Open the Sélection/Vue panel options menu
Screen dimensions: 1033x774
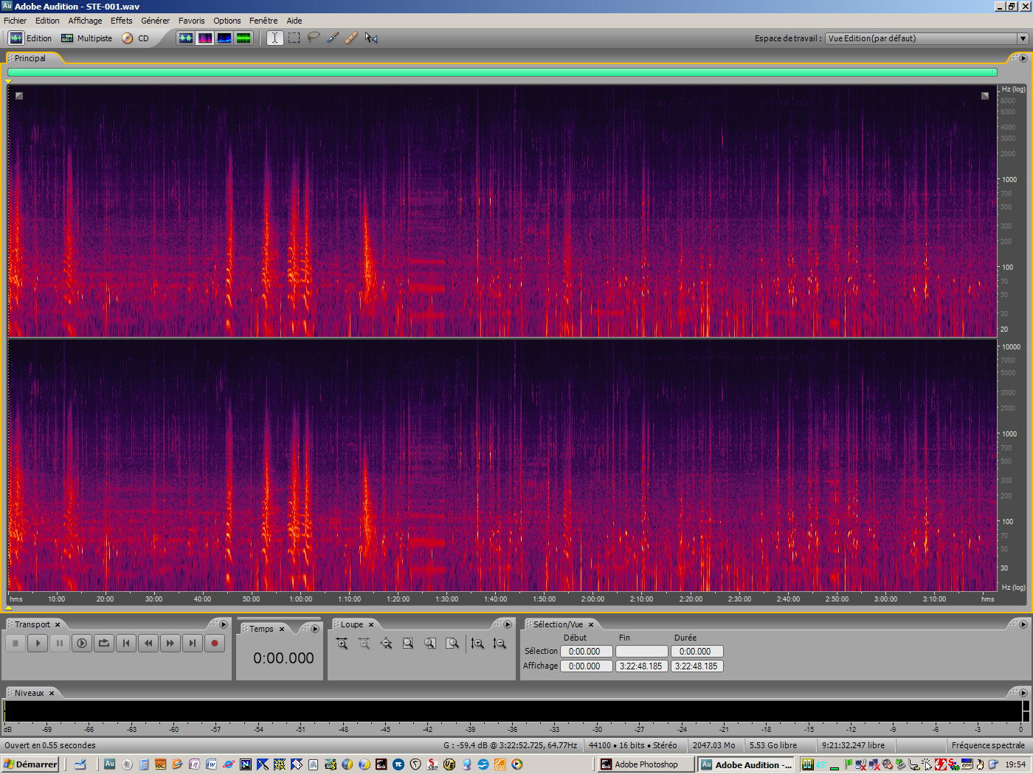coord(1023,624)
